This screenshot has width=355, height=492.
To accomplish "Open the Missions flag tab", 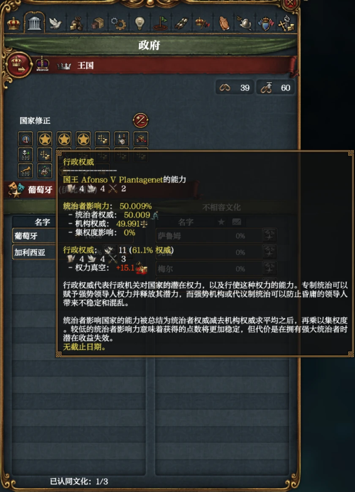I will click(x=161, y=24).
